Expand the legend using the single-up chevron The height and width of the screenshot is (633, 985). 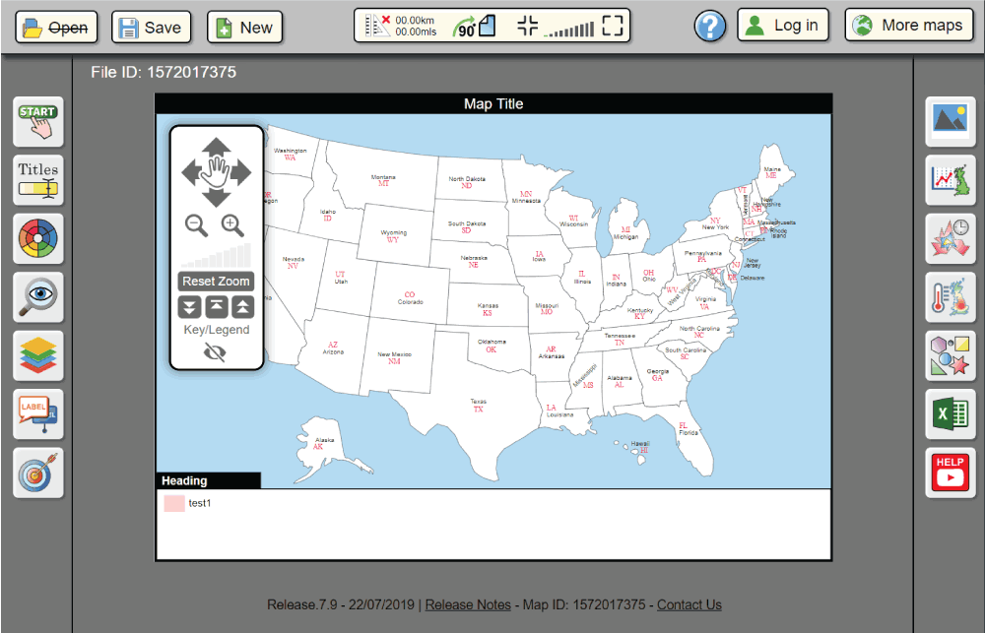tap(241, 306)
